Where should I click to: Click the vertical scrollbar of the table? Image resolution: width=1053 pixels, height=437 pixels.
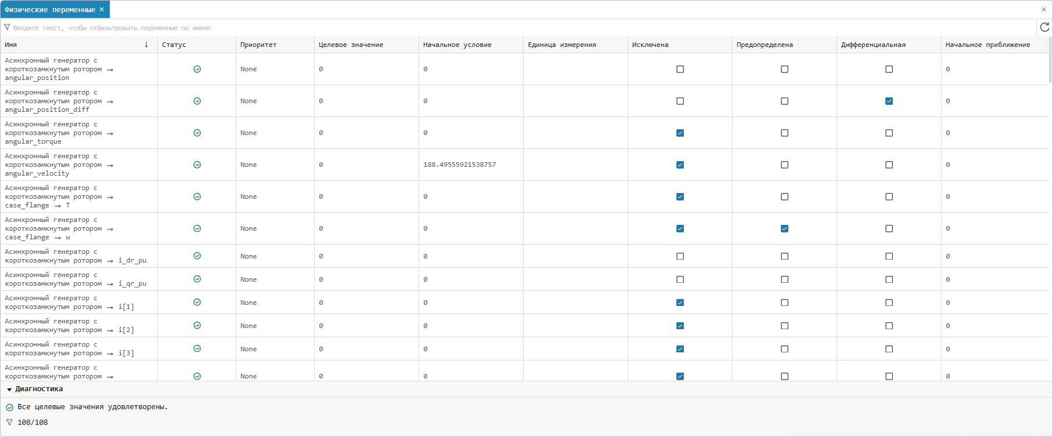1050,60
